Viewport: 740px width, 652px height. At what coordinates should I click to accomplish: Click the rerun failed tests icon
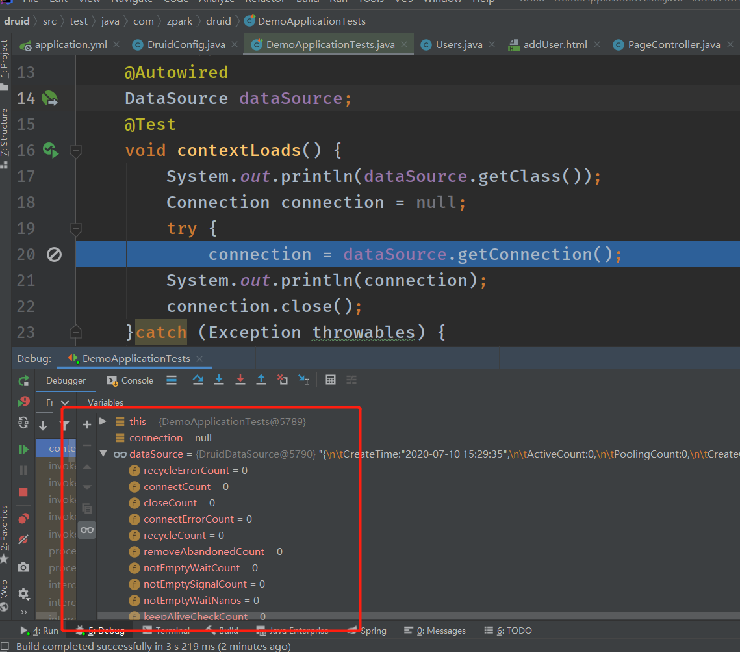click(x=23, y=402)
